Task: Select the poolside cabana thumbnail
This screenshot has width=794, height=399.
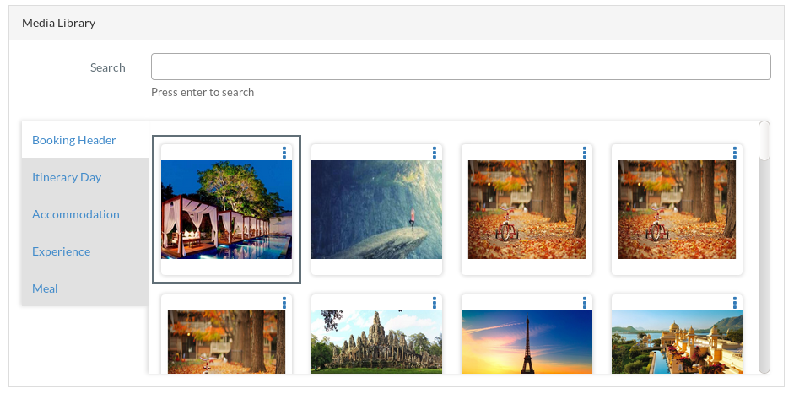Action: click(226, 210)
